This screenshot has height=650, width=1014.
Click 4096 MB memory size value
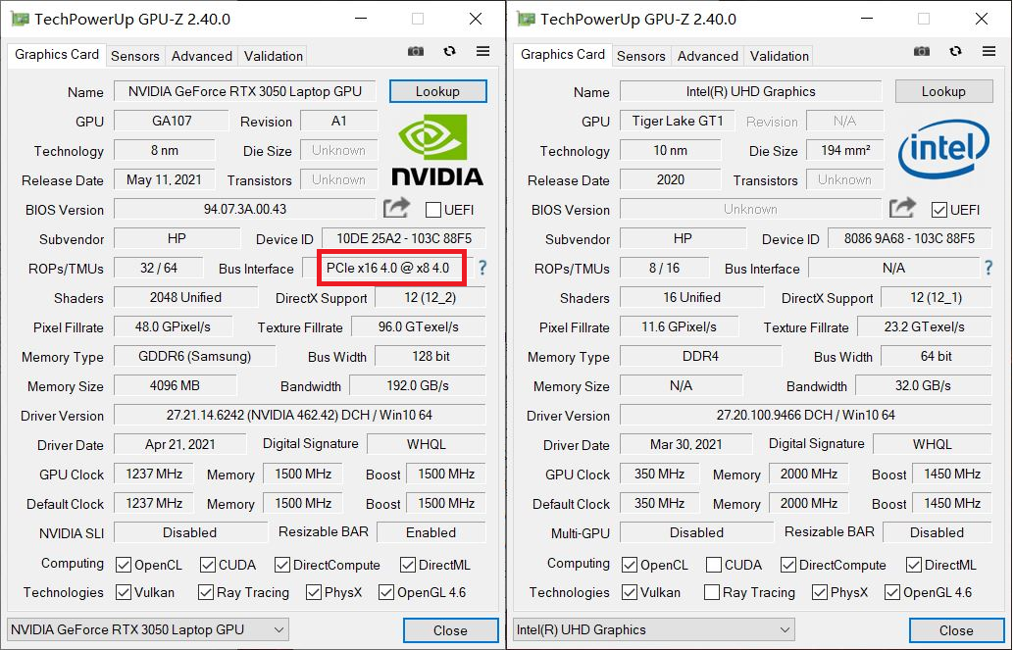tap(175, 385)
